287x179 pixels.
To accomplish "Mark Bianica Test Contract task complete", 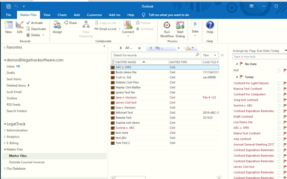I will click(279, 89).
